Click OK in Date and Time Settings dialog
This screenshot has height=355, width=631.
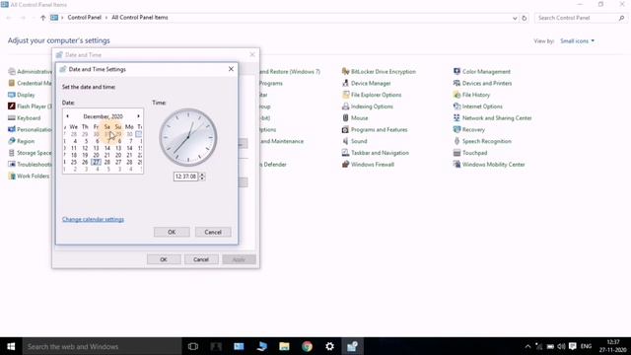172,233
